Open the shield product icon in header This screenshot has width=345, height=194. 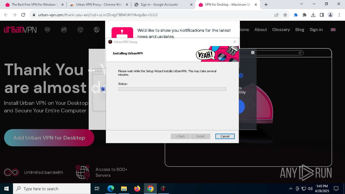coord(47,30)
